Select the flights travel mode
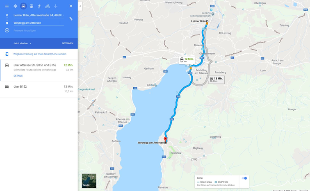Image resolution: width=310 pixels, height=191 pixels. tap(55, 6)
